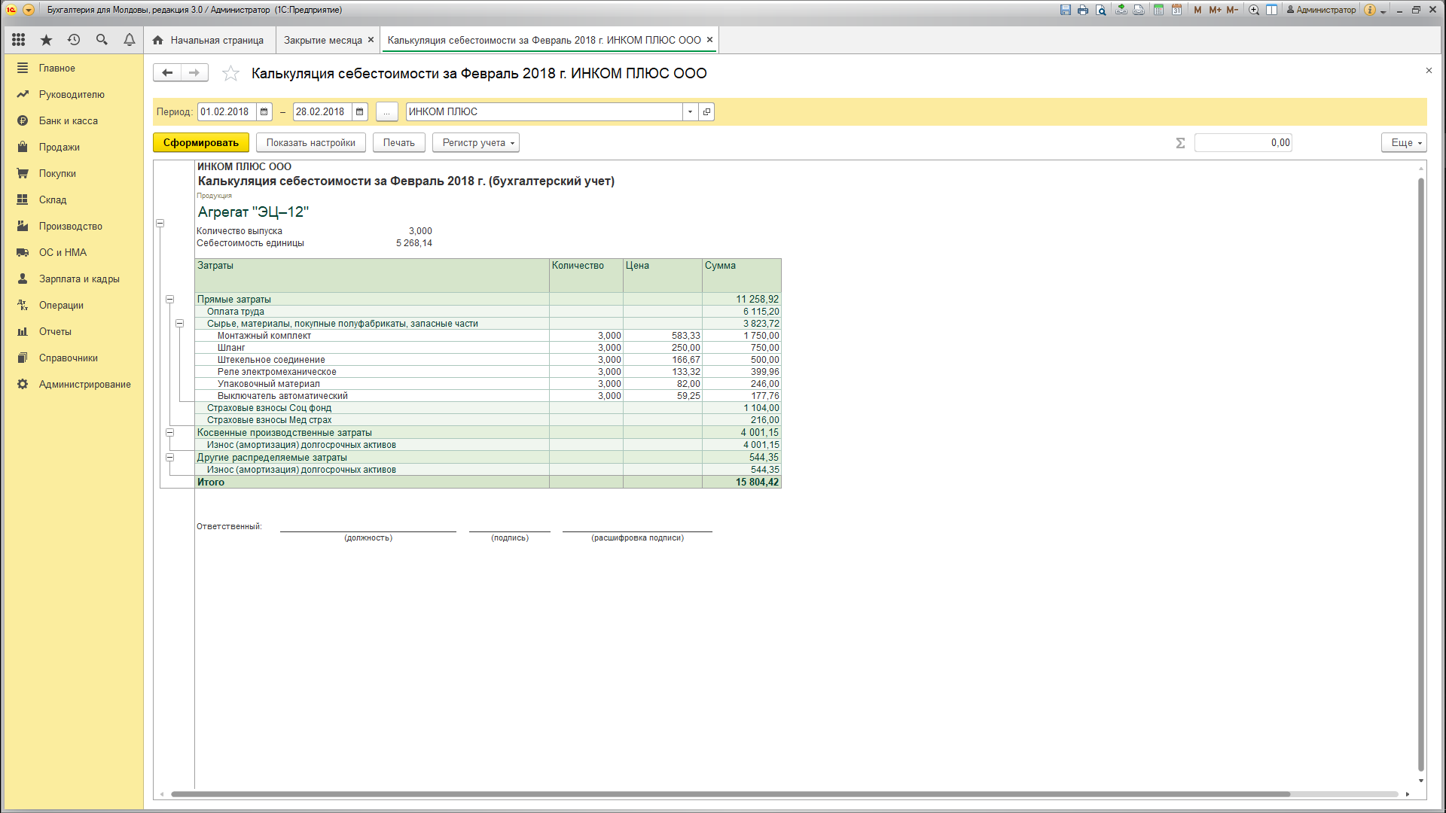
Task: Collapse the Агрегат ЭЦ-12 product group
Action: [160, 224]
